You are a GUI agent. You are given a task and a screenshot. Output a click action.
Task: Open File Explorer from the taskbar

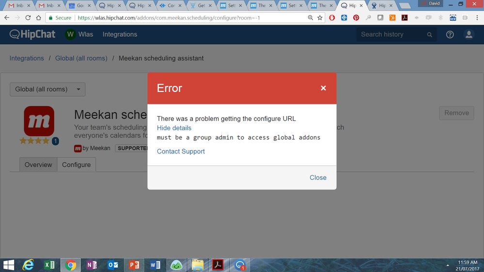pos(198,265)
